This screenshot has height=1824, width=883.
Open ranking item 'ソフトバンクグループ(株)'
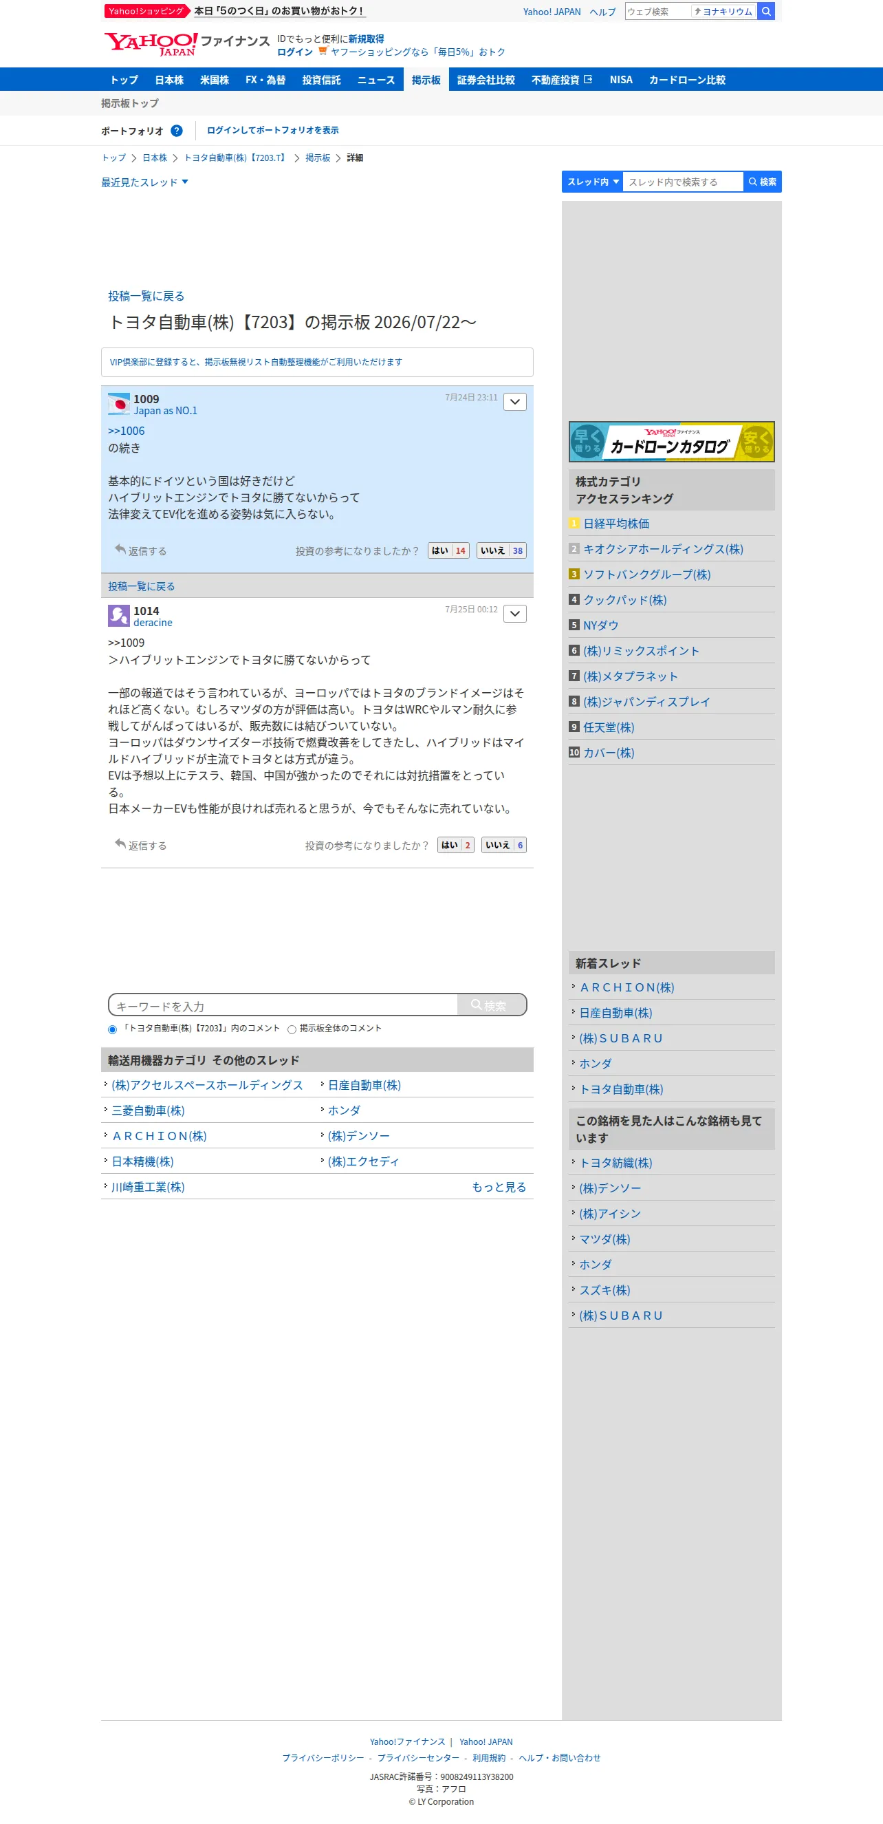pyautogui.click(x=646, y=575)
